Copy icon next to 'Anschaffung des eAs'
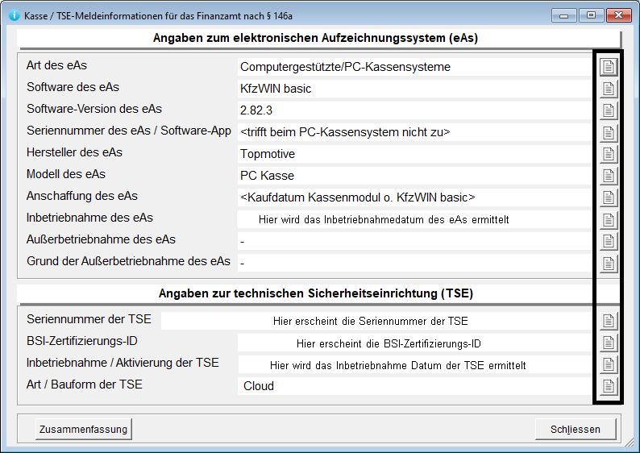The width and height of the screenshot is (640, 453). tap(609, 197)
